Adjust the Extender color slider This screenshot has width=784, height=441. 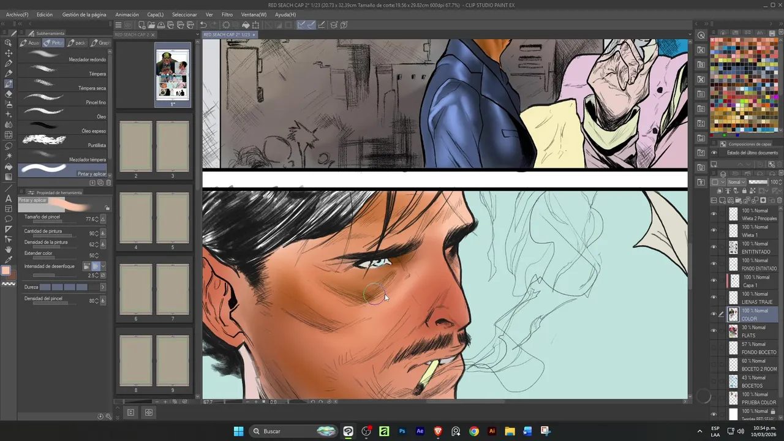click(55, 258)
